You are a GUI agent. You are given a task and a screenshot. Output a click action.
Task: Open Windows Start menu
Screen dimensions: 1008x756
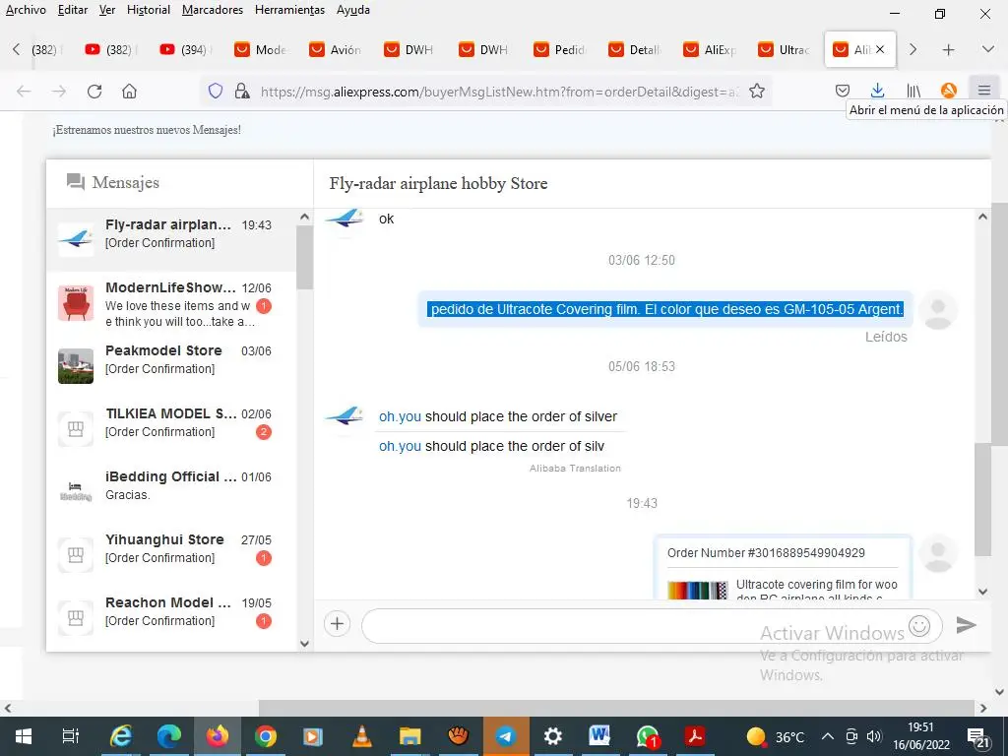(x=24, y=736)
